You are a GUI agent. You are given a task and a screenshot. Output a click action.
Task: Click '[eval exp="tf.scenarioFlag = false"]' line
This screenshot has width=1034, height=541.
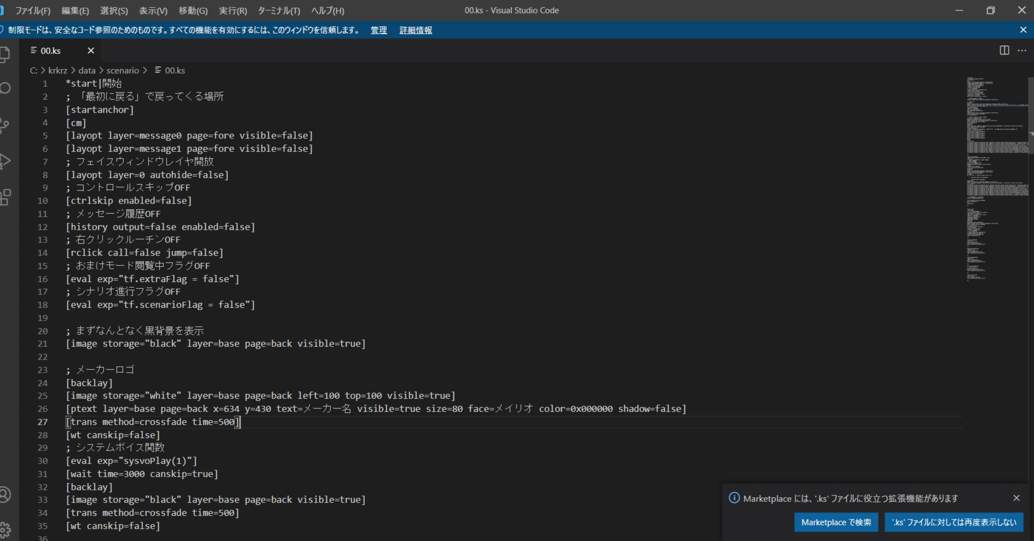tap(160, 304)
